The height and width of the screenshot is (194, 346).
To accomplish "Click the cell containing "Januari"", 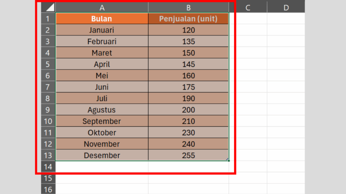I will tap(102, 30).
